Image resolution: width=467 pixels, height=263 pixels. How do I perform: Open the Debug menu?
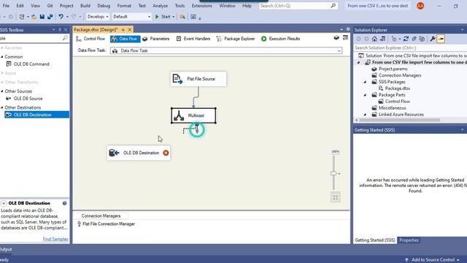point(104,6)
